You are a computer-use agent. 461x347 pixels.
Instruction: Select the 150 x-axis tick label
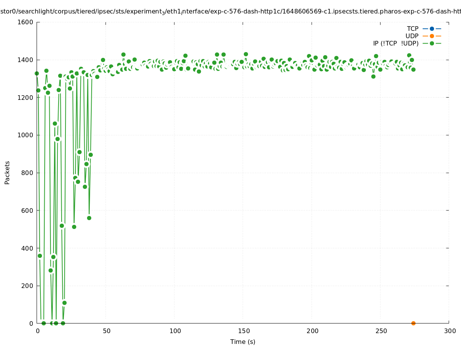(243, 331)
